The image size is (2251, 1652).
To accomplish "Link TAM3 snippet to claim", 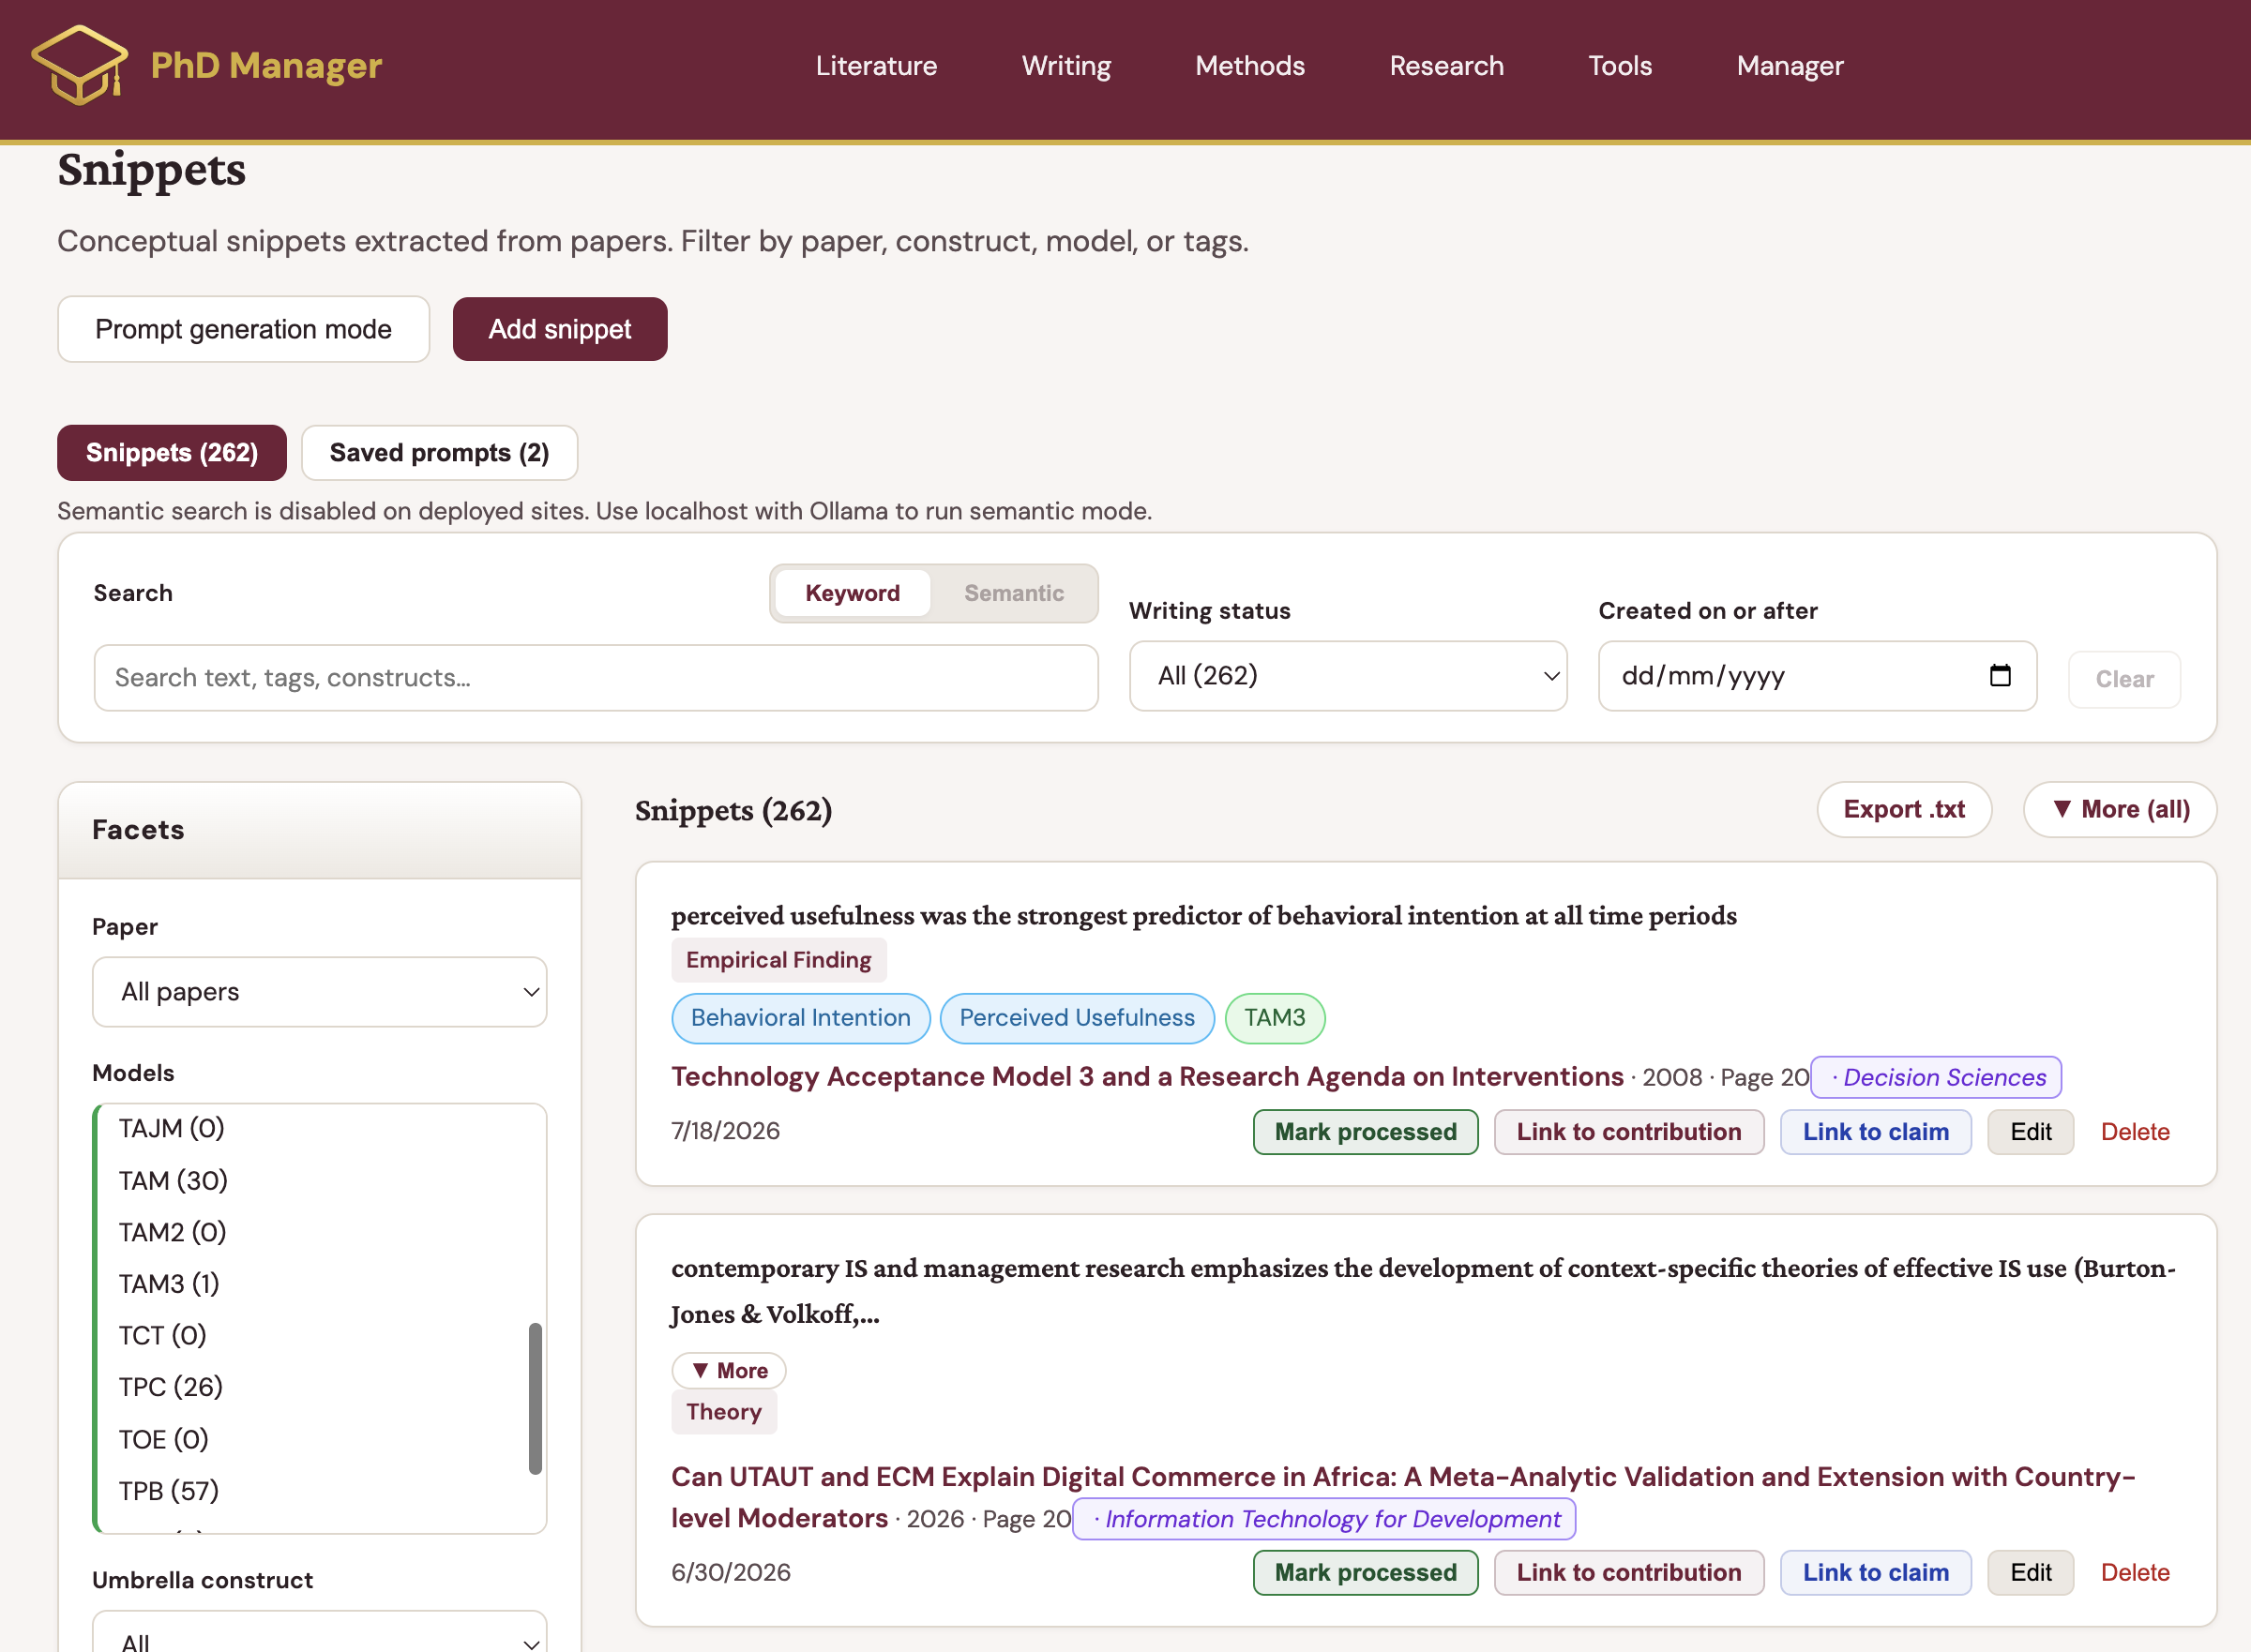I will [x=1875, y=1132].
